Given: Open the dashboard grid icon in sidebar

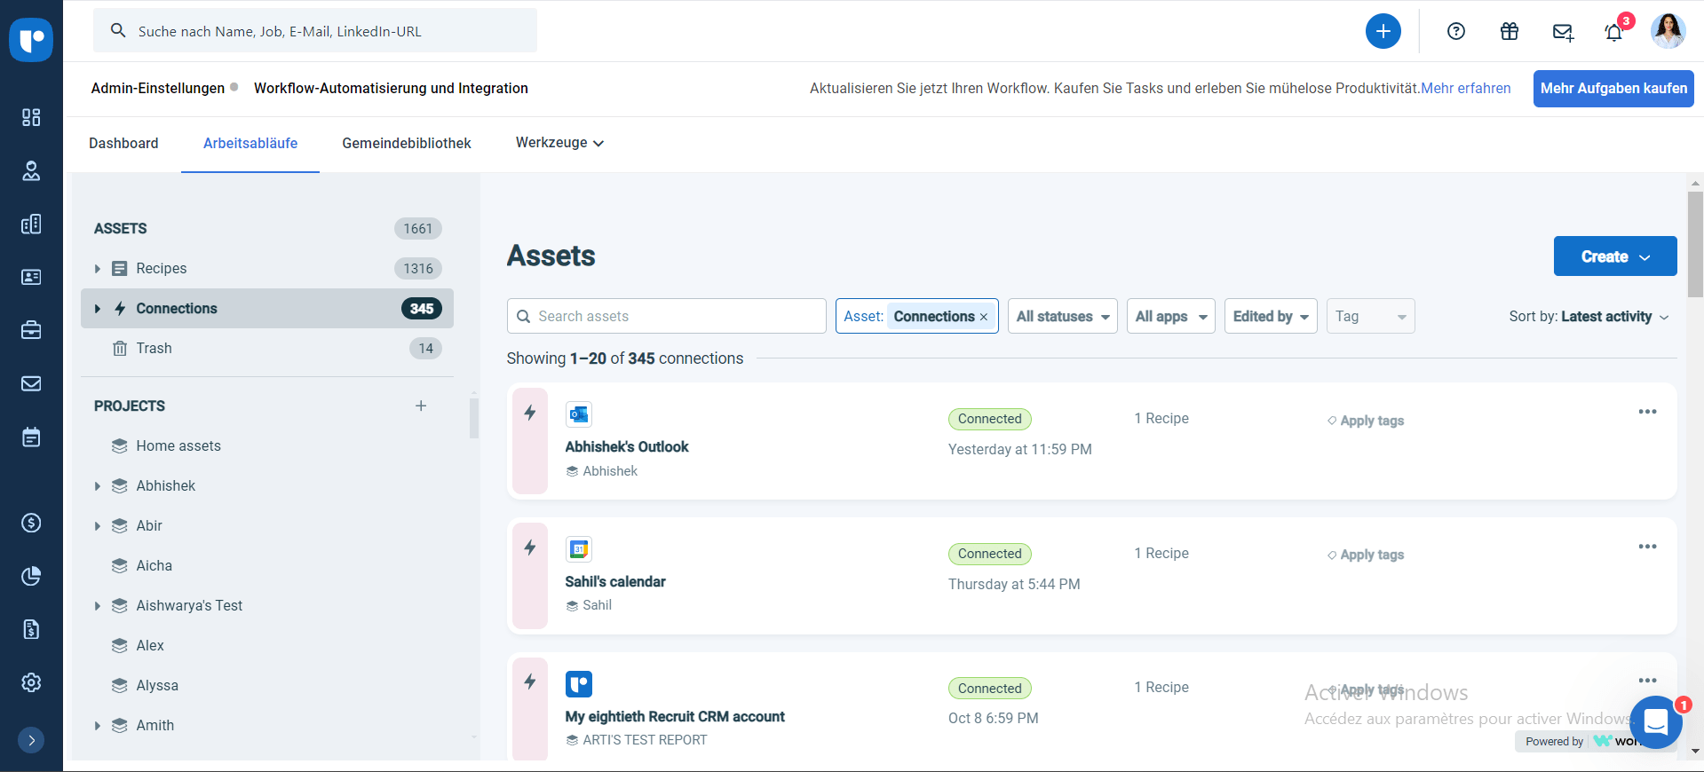Looking at the screenshot, I should pyautogui.click(x=31, y=117).
